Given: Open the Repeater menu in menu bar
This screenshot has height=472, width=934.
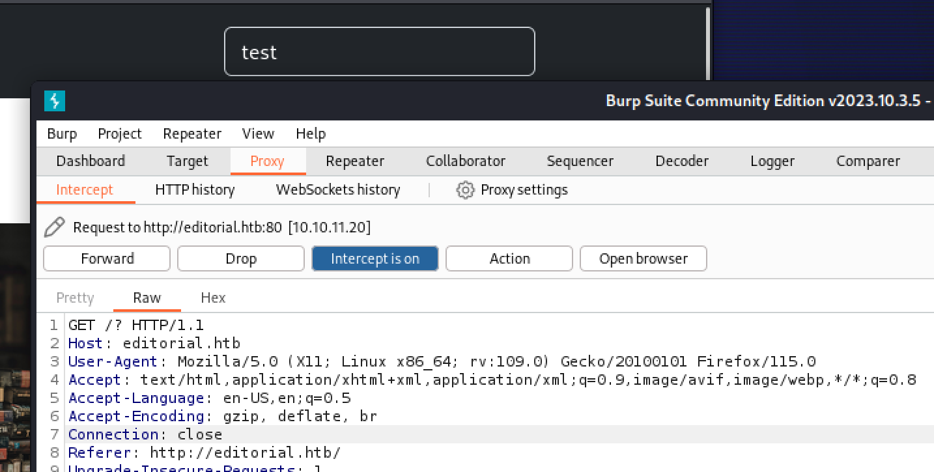Looking at the screenshot, I should pos(192,133).
